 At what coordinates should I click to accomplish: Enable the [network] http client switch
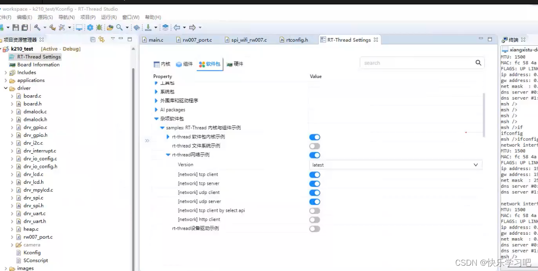click(x=315, y=220)
